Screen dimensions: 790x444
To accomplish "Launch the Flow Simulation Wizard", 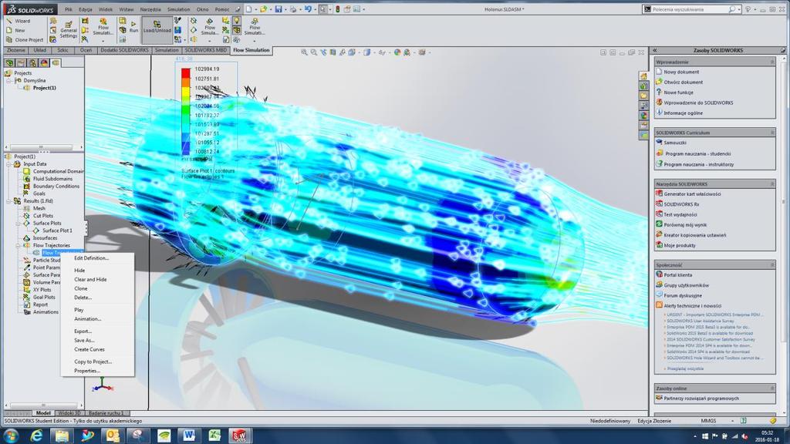I will pos(19,21).
